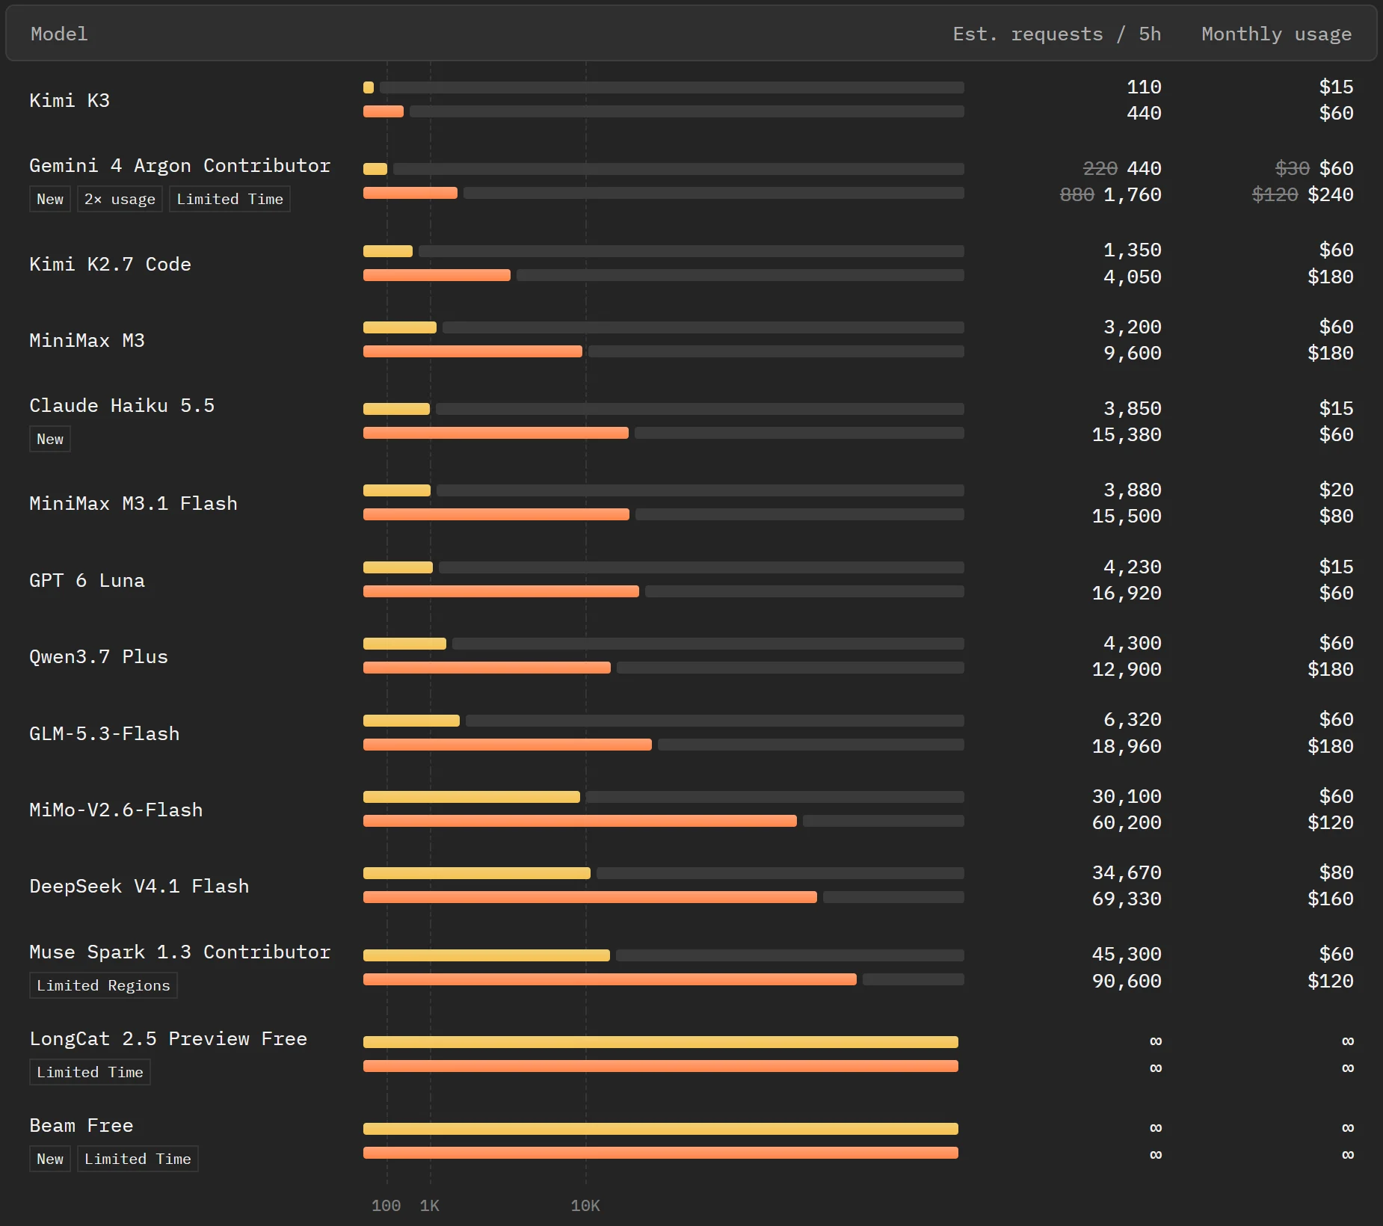
Task: Click the New tag under Claude Haiku 5.5
Action: [50, 439]
